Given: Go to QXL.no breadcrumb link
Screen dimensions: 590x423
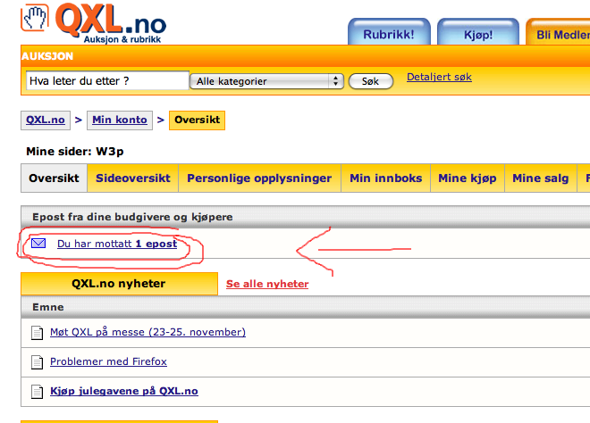Looking at the screenshot, I should (x=46, y=120).
